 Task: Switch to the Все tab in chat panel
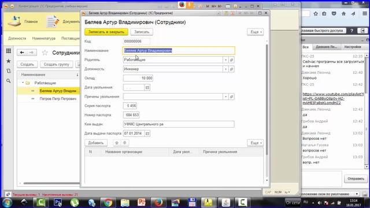[x=306, y=47]
